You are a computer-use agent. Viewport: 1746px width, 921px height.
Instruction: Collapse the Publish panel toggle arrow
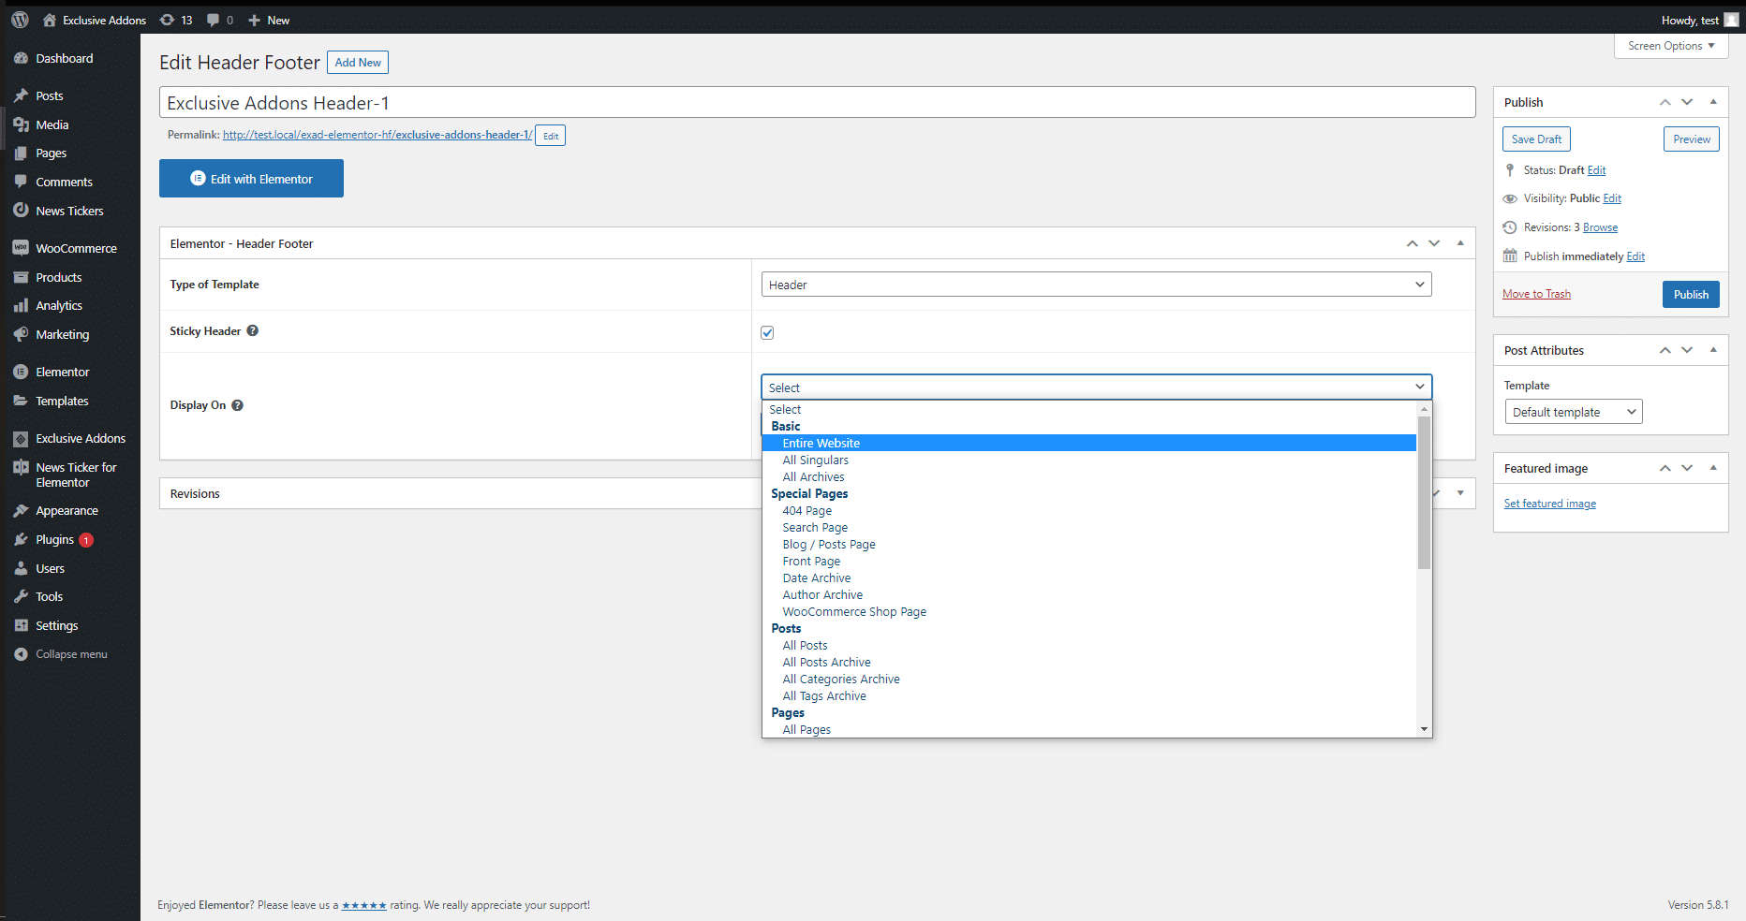pos(1713,102)
